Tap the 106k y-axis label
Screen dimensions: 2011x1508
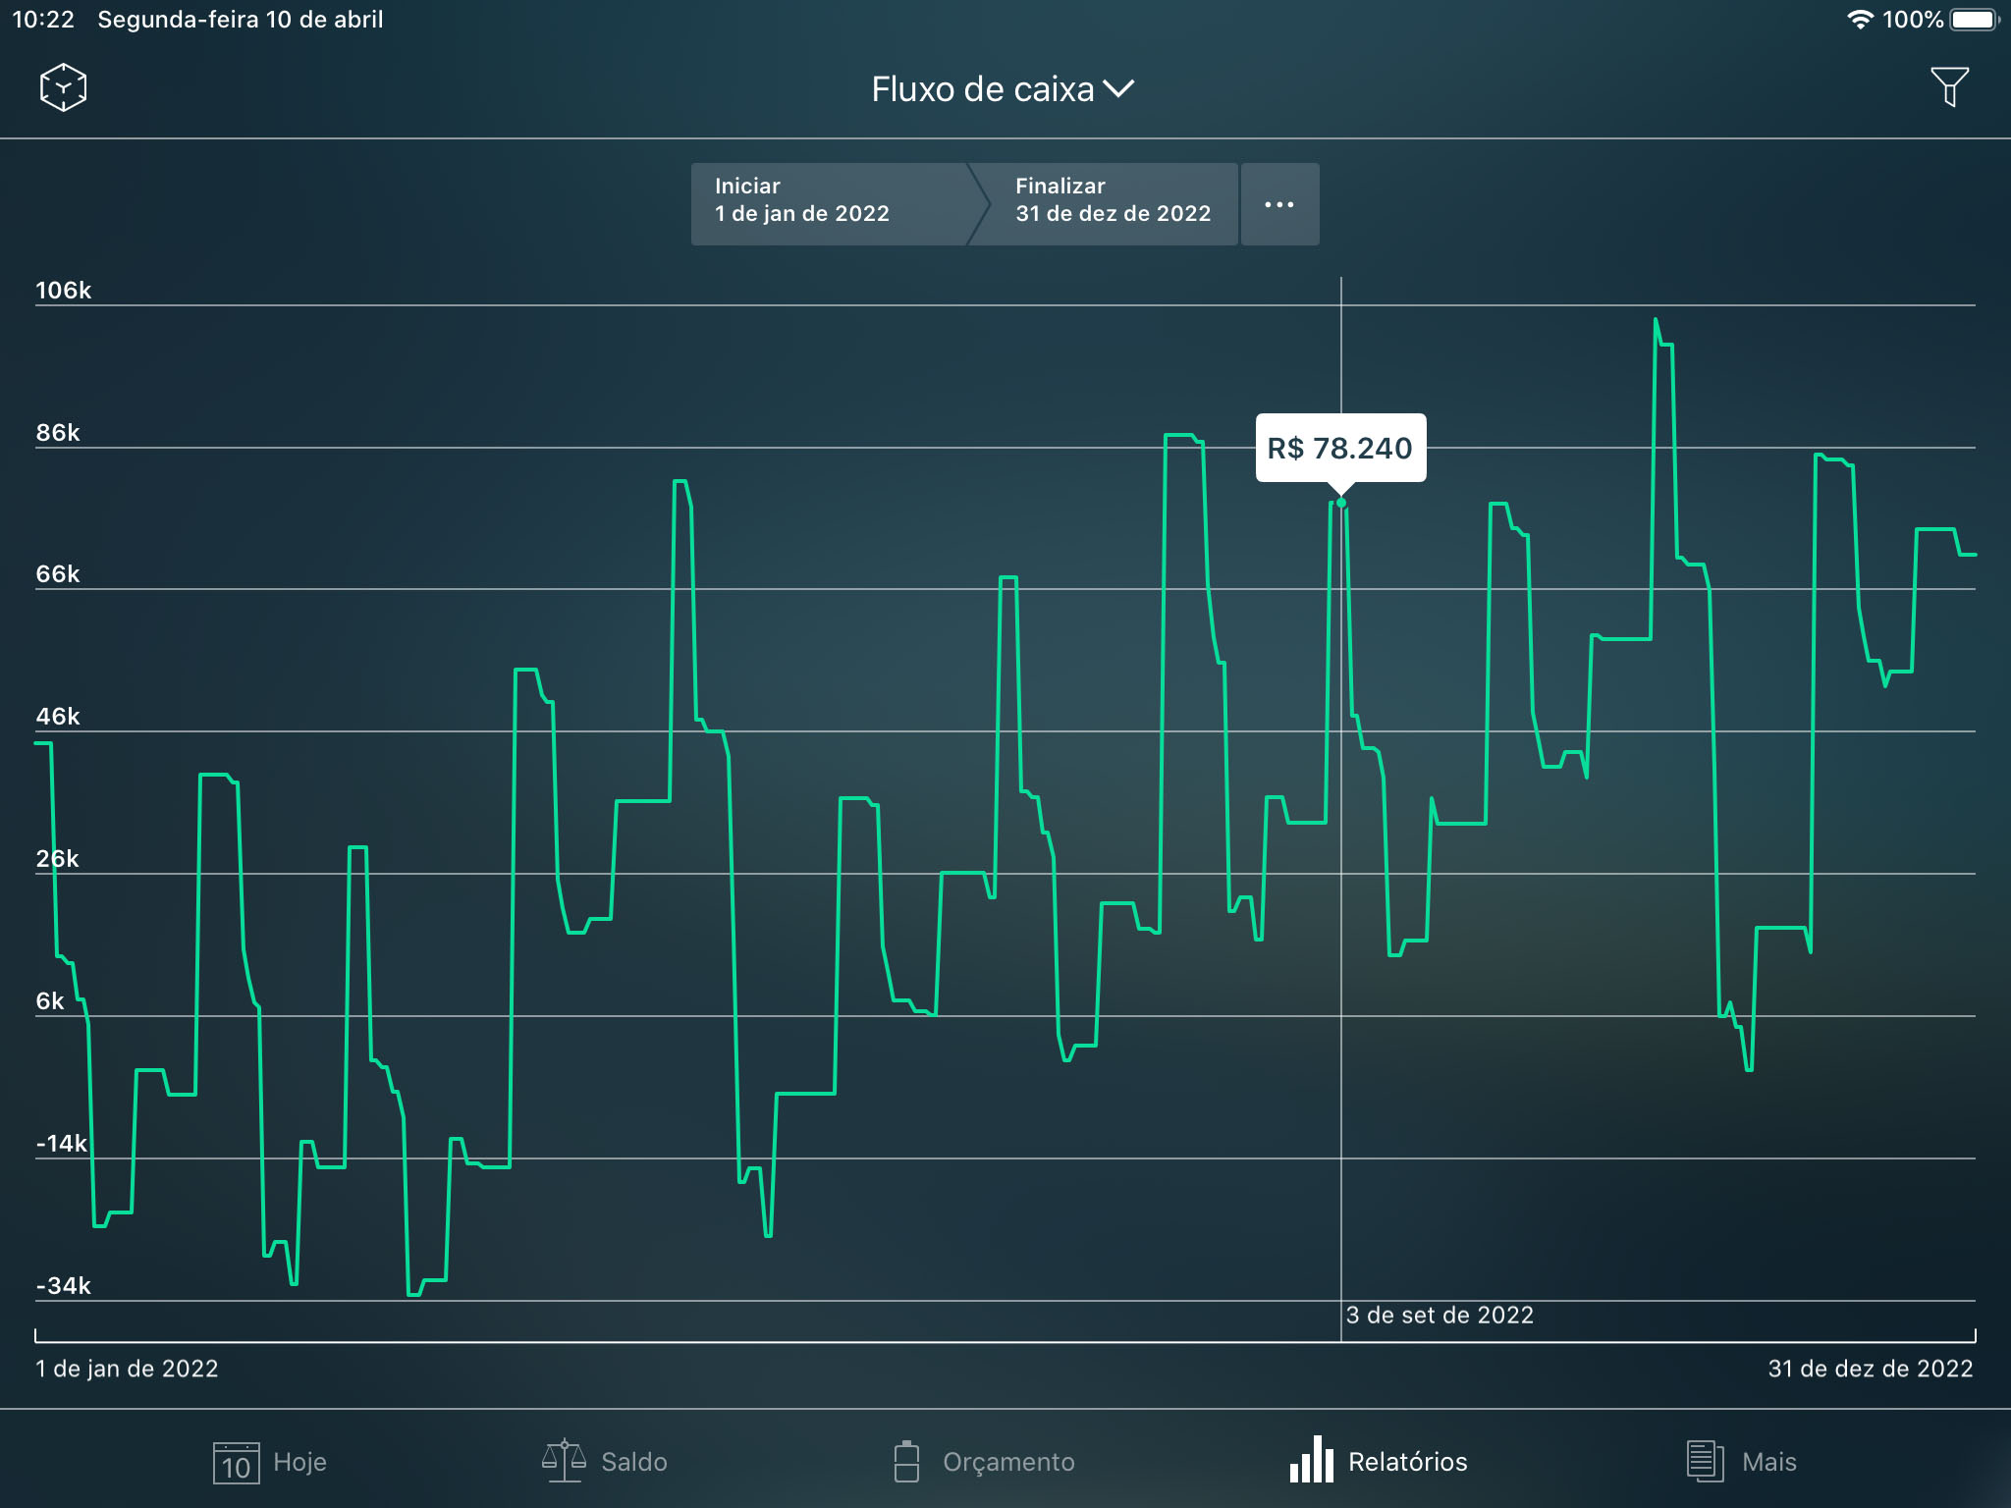63,290
